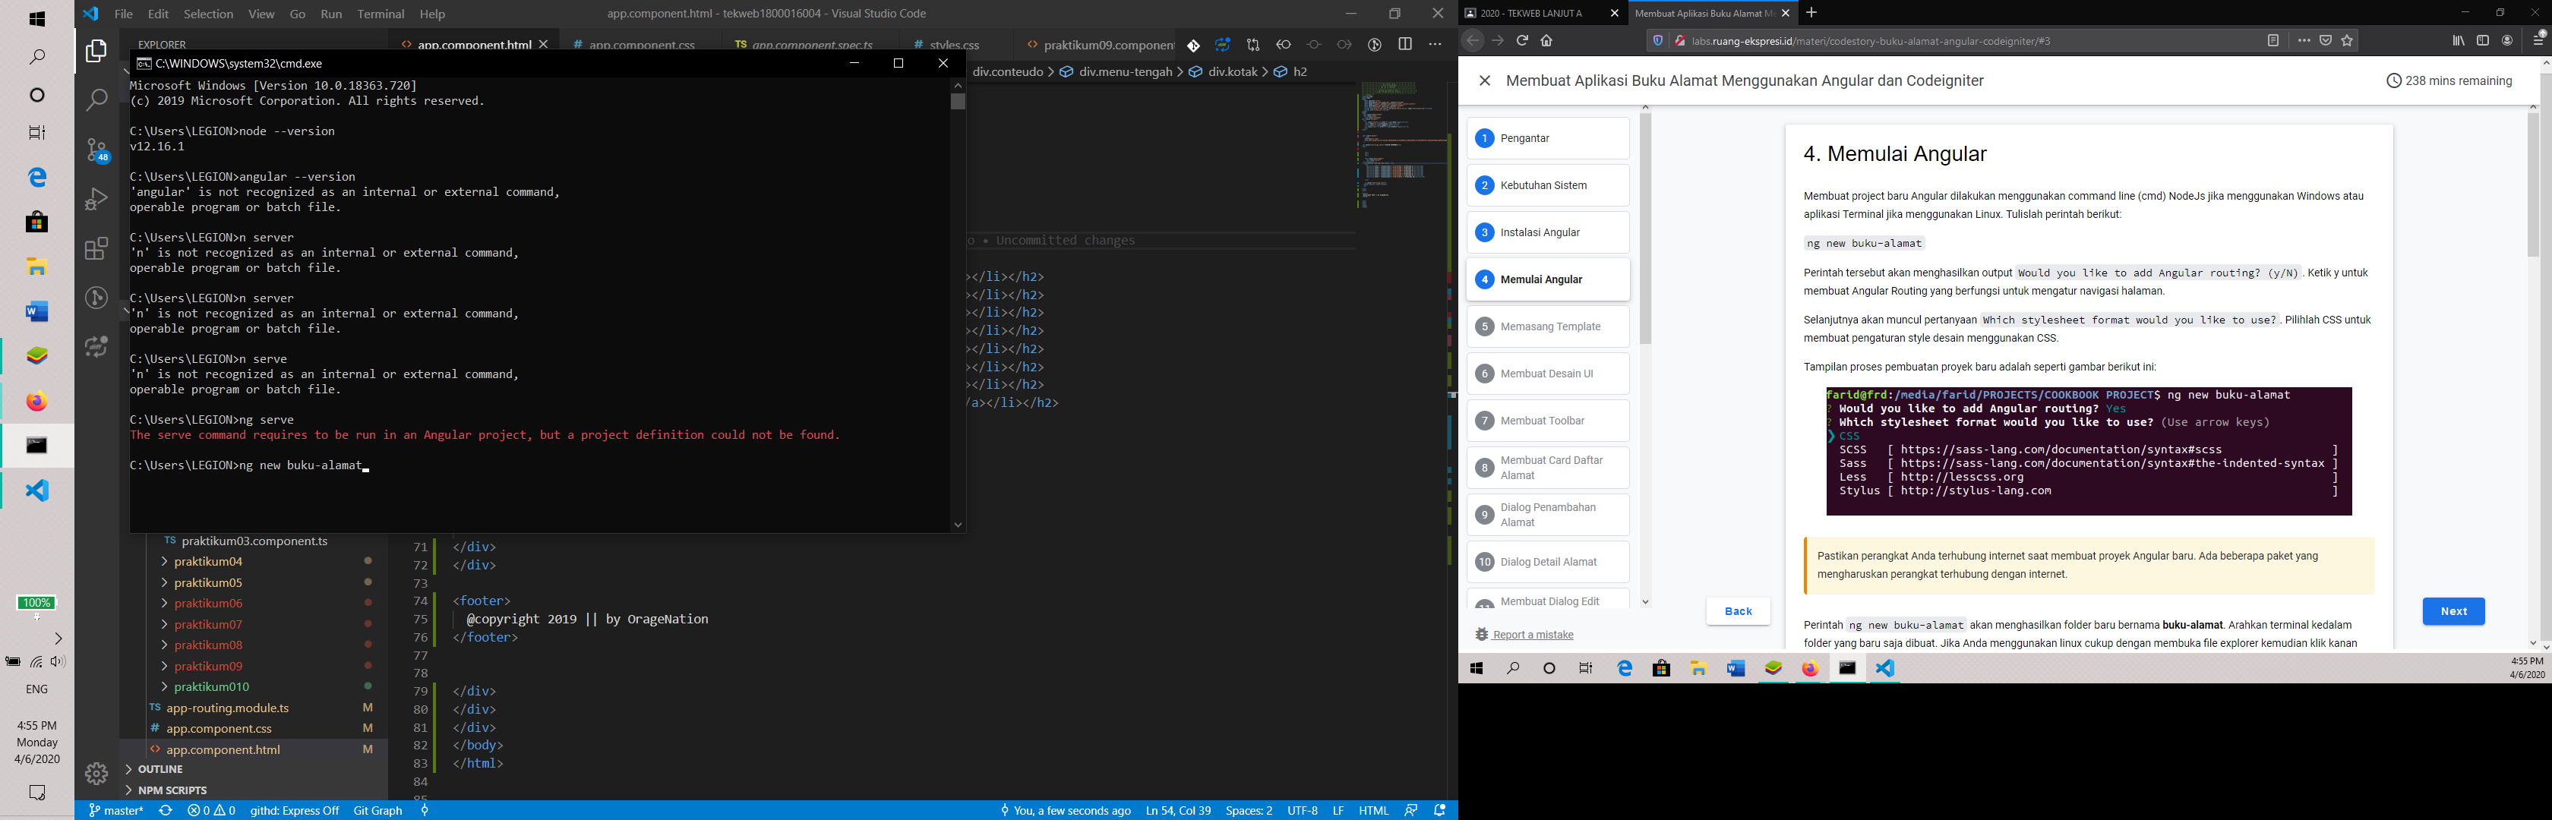Viewport: 2552px width, 820px height.
Task: Open editor More Actions ellipsis menu
Action: (1435, 45)
